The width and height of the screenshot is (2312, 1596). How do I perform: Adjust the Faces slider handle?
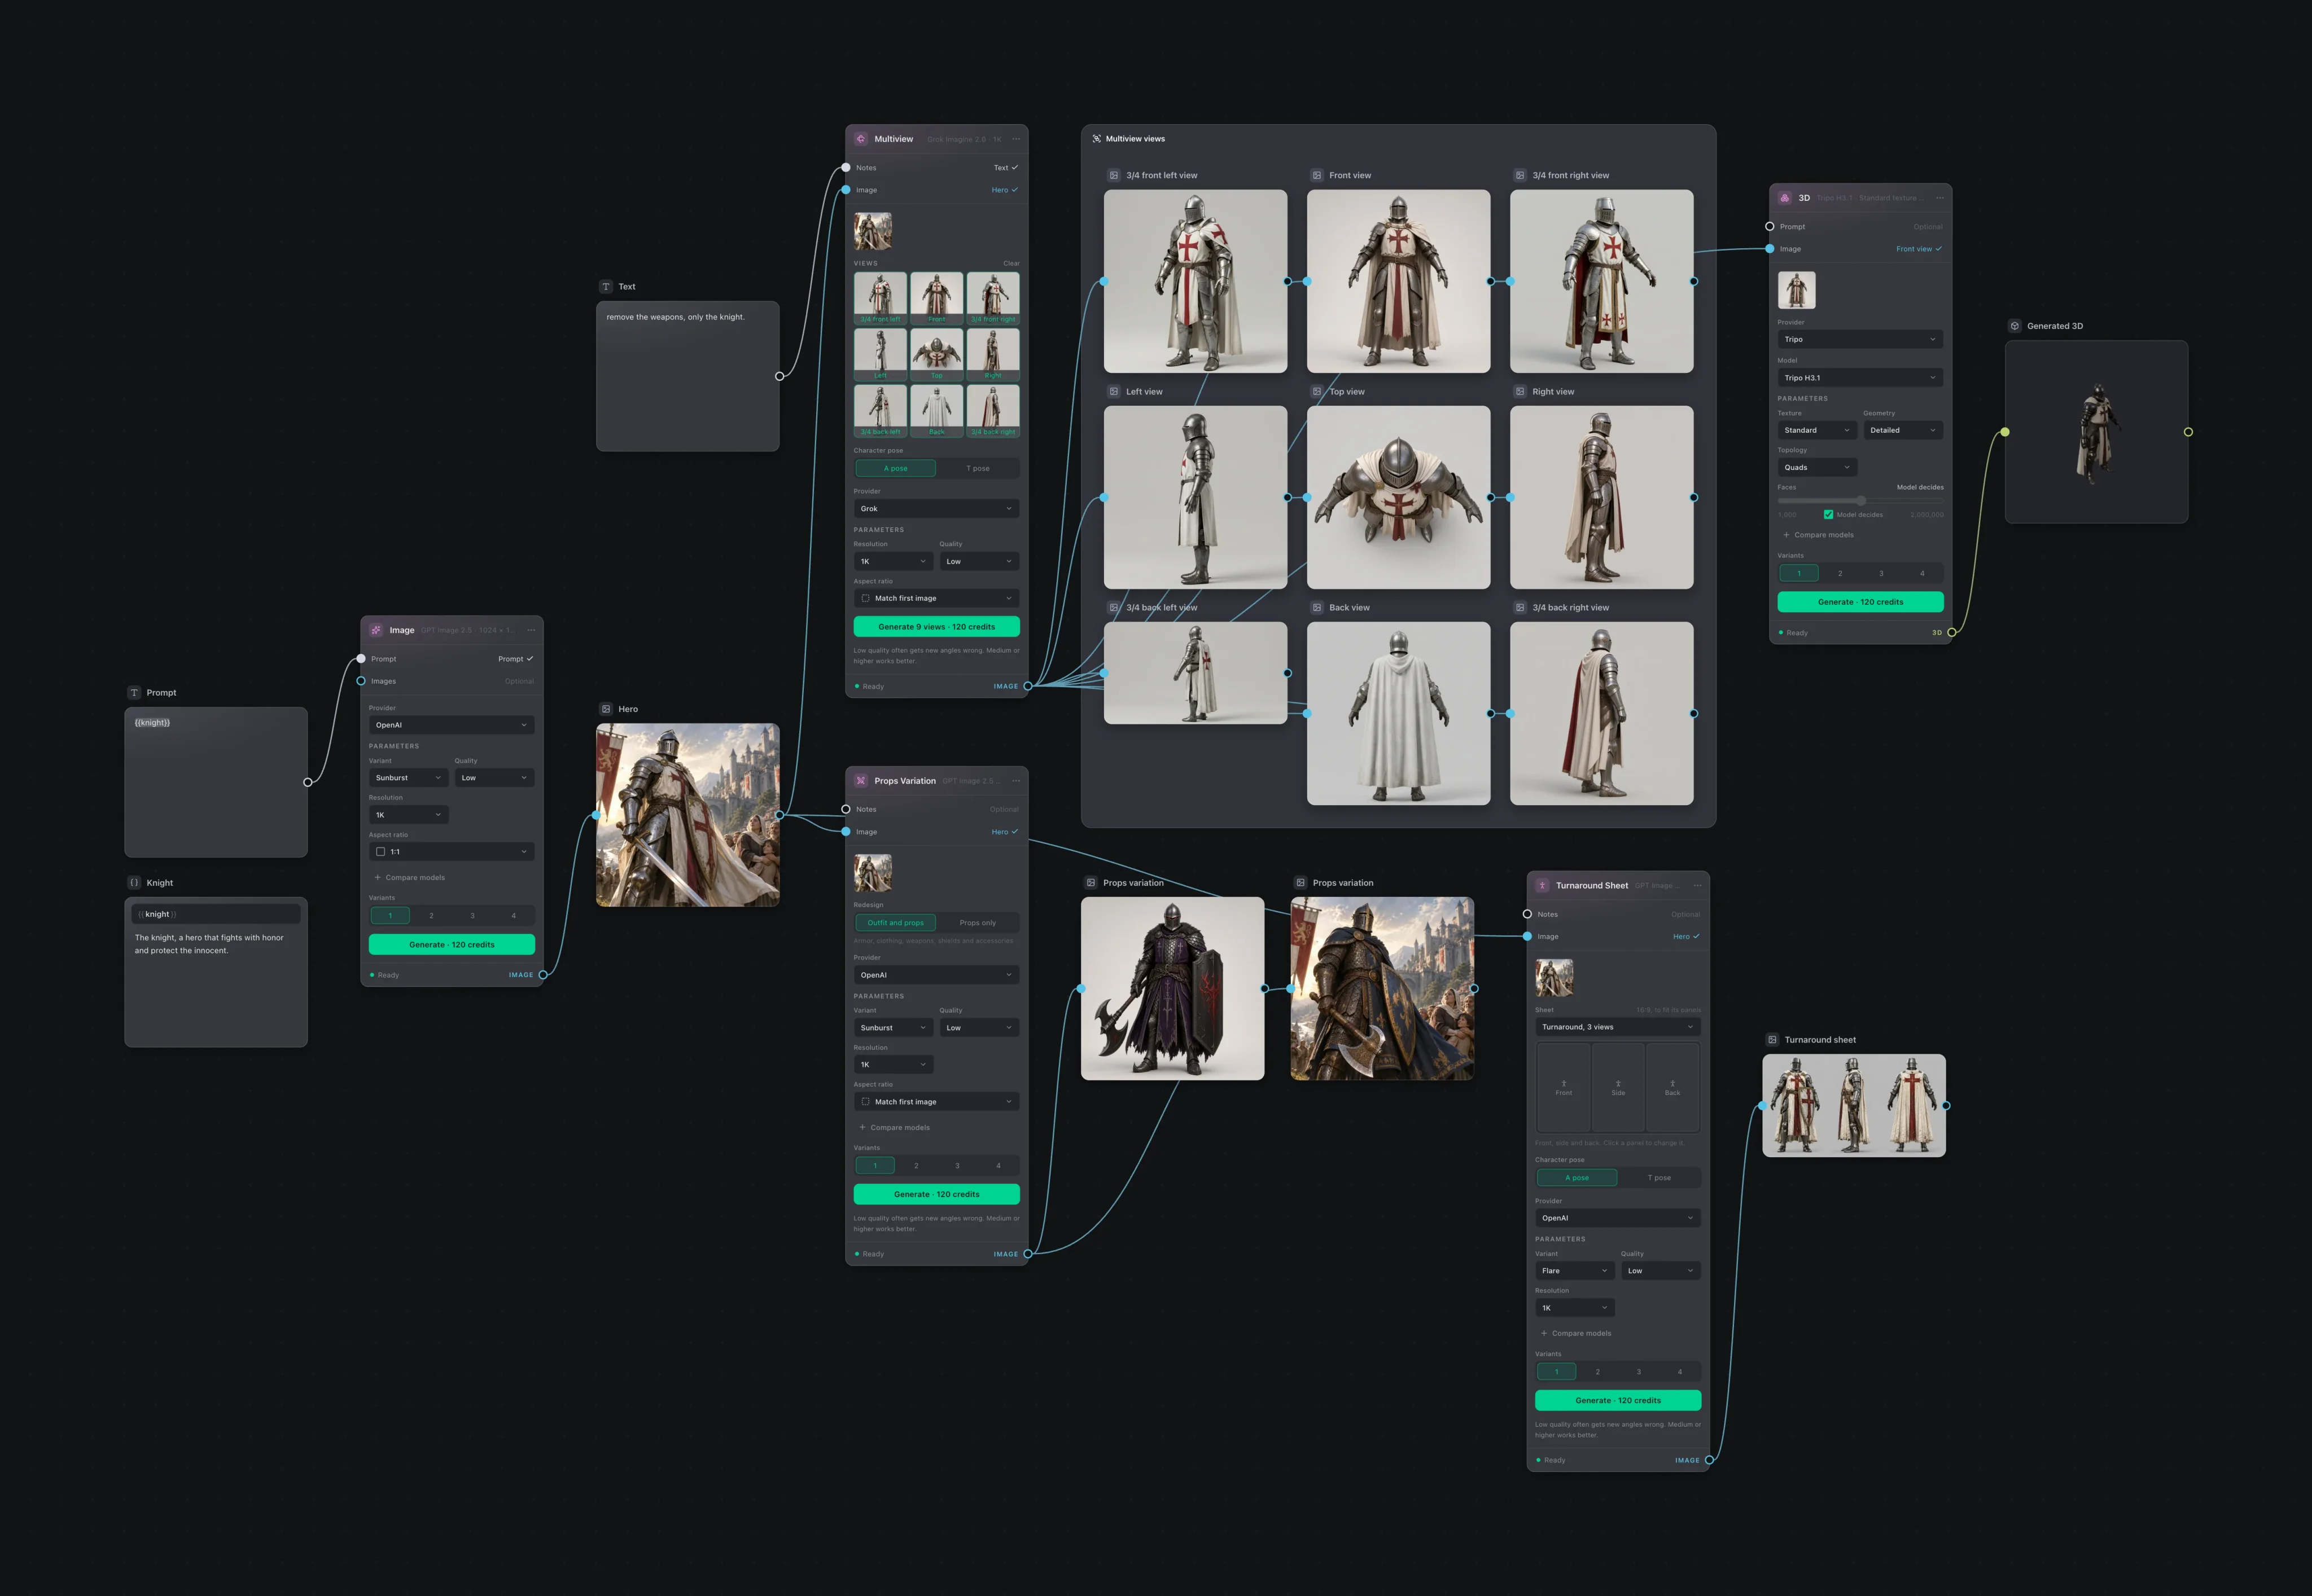1861,500
